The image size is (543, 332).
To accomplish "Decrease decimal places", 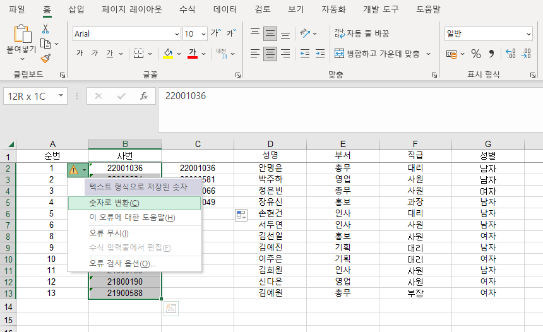I will click(526, 54).
